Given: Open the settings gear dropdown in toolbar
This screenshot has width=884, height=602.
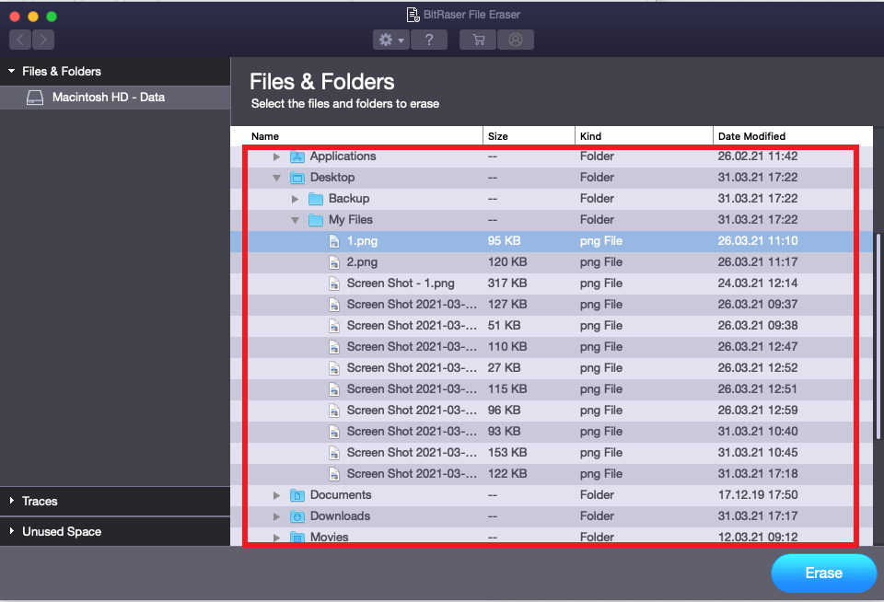Looking at the screenshot, I should pyautogui.click(x=390, y=40).
